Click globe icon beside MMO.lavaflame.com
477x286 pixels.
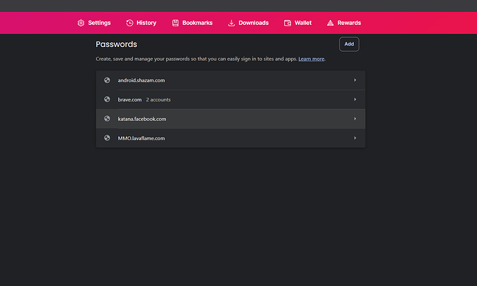(107, 138)
